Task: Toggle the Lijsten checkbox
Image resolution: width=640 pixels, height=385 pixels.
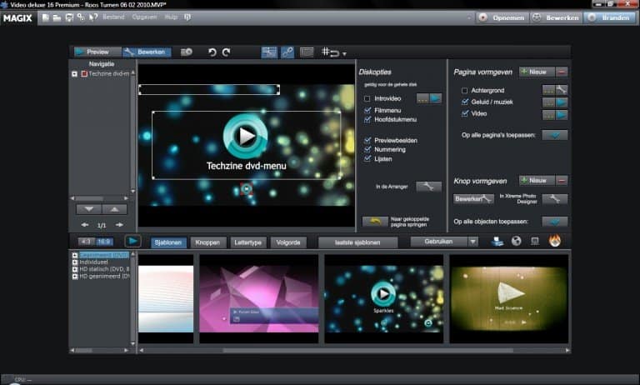Action: (x=367, y=159)
